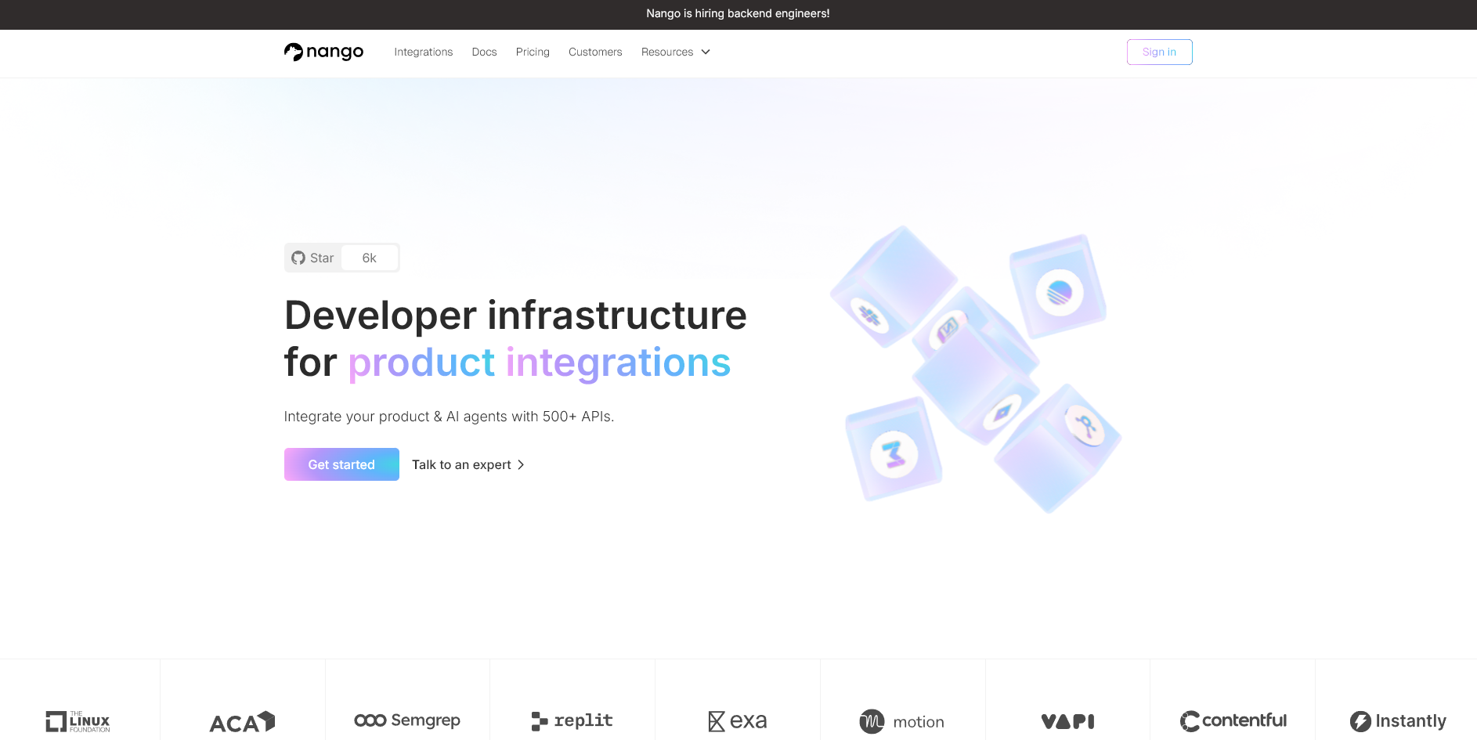1477x740 pixels.
Task: Click the Linux Foundation logo
Action: click(x=78, y=721)
